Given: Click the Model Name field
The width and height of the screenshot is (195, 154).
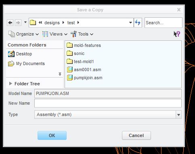Looking at the screenshot, I should (x=108, y=93).
